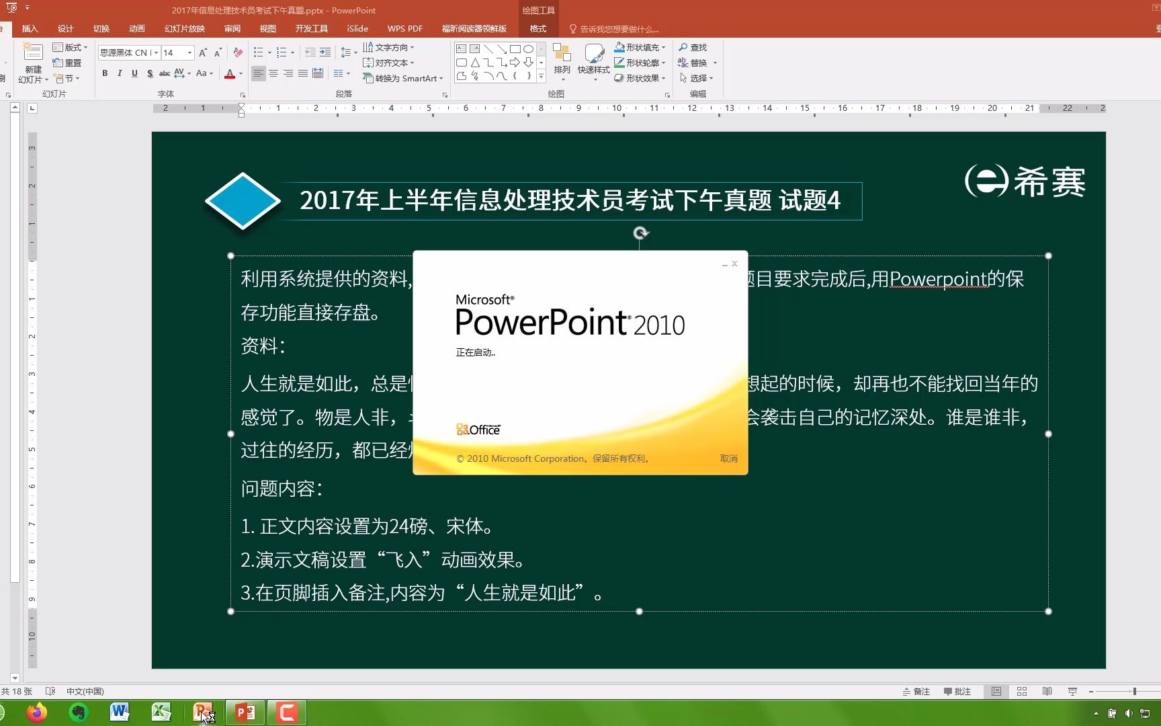The height and width of the screenshot is (726, 1161).
Task: Toggle underline formatting
Action: tap(134, 73)
